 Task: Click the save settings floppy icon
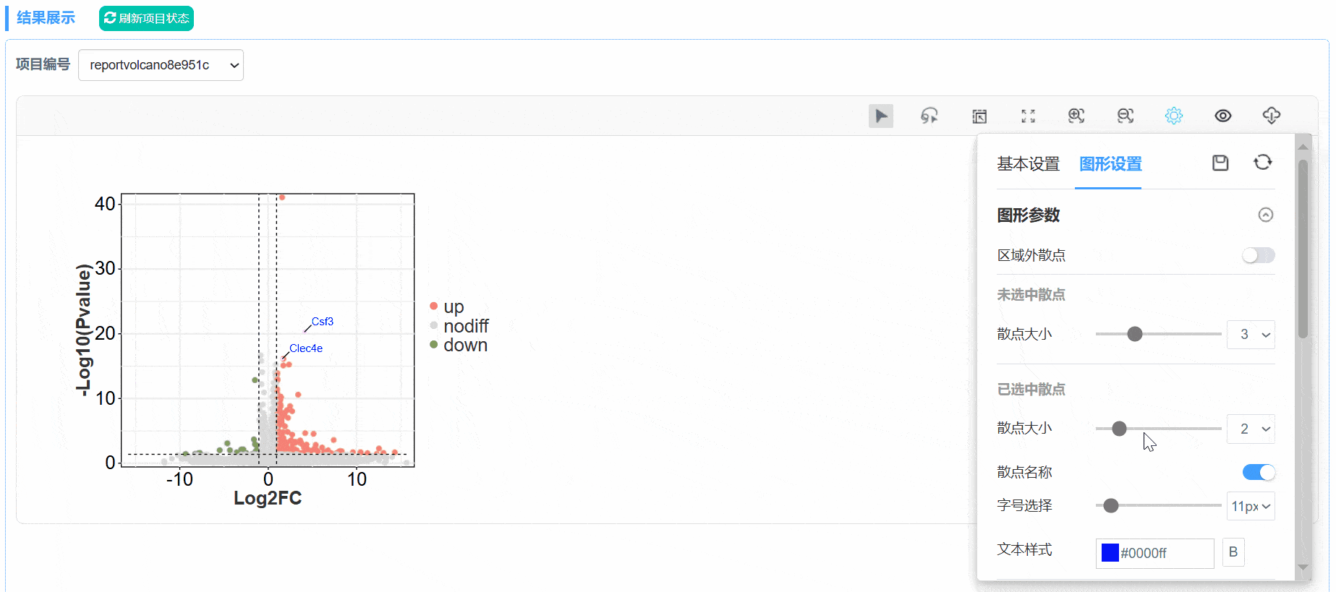point(1220,163)
